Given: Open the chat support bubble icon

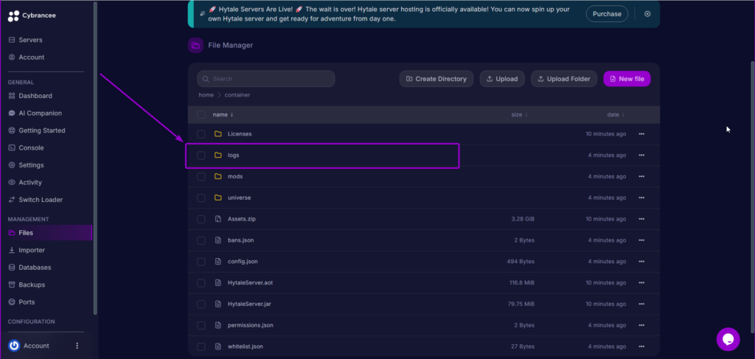Looking at the screenshot, I should click(728, 339).
